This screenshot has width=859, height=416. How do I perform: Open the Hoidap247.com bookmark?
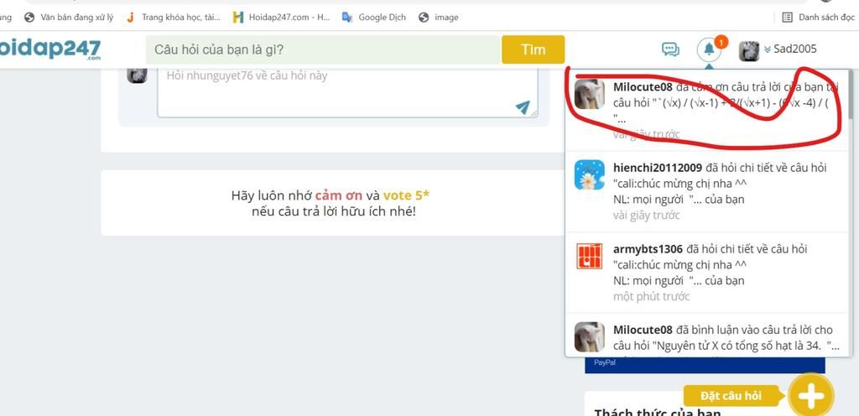click(281, 17)
